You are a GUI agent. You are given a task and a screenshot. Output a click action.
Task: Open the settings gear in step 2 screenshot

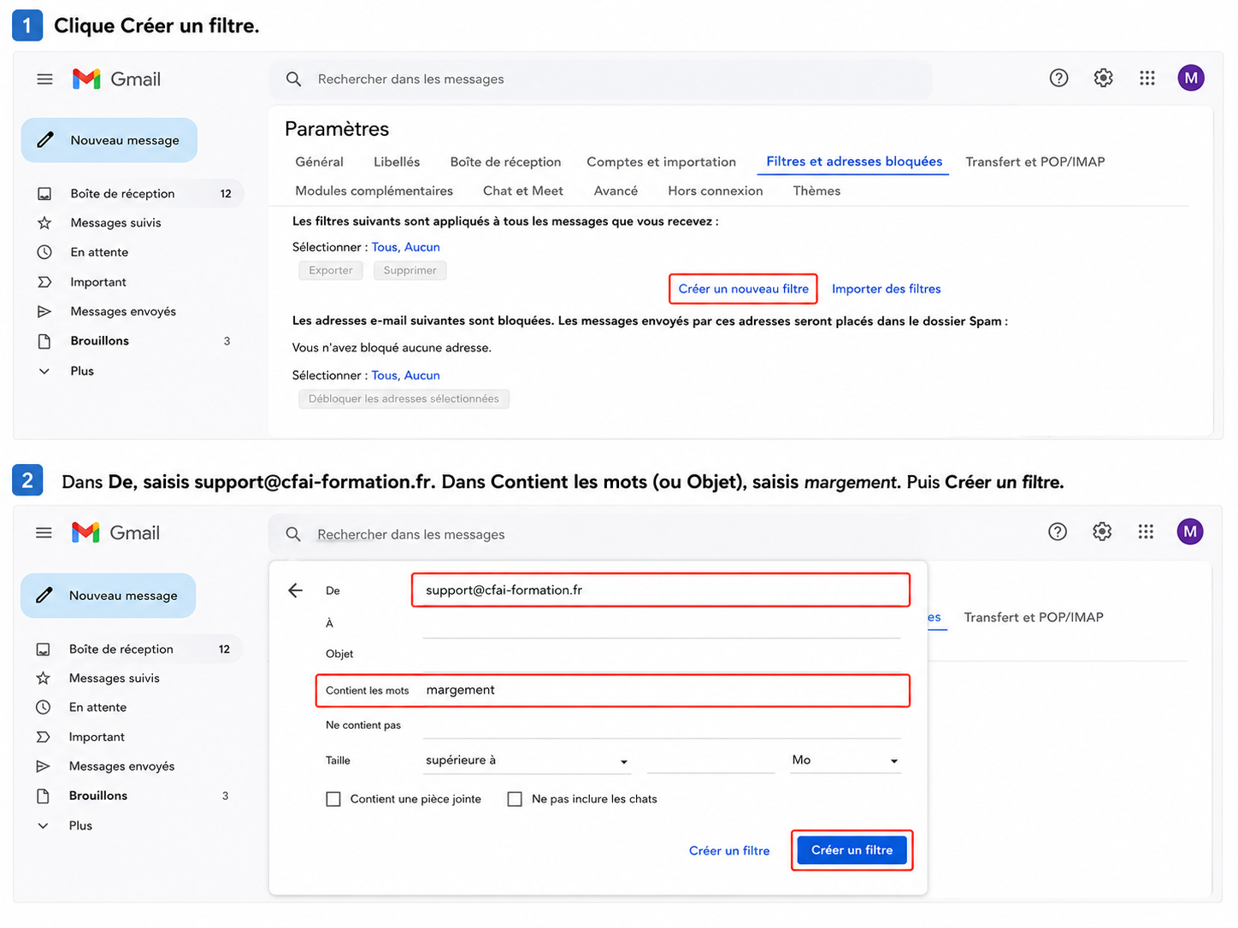(1102, 532)
